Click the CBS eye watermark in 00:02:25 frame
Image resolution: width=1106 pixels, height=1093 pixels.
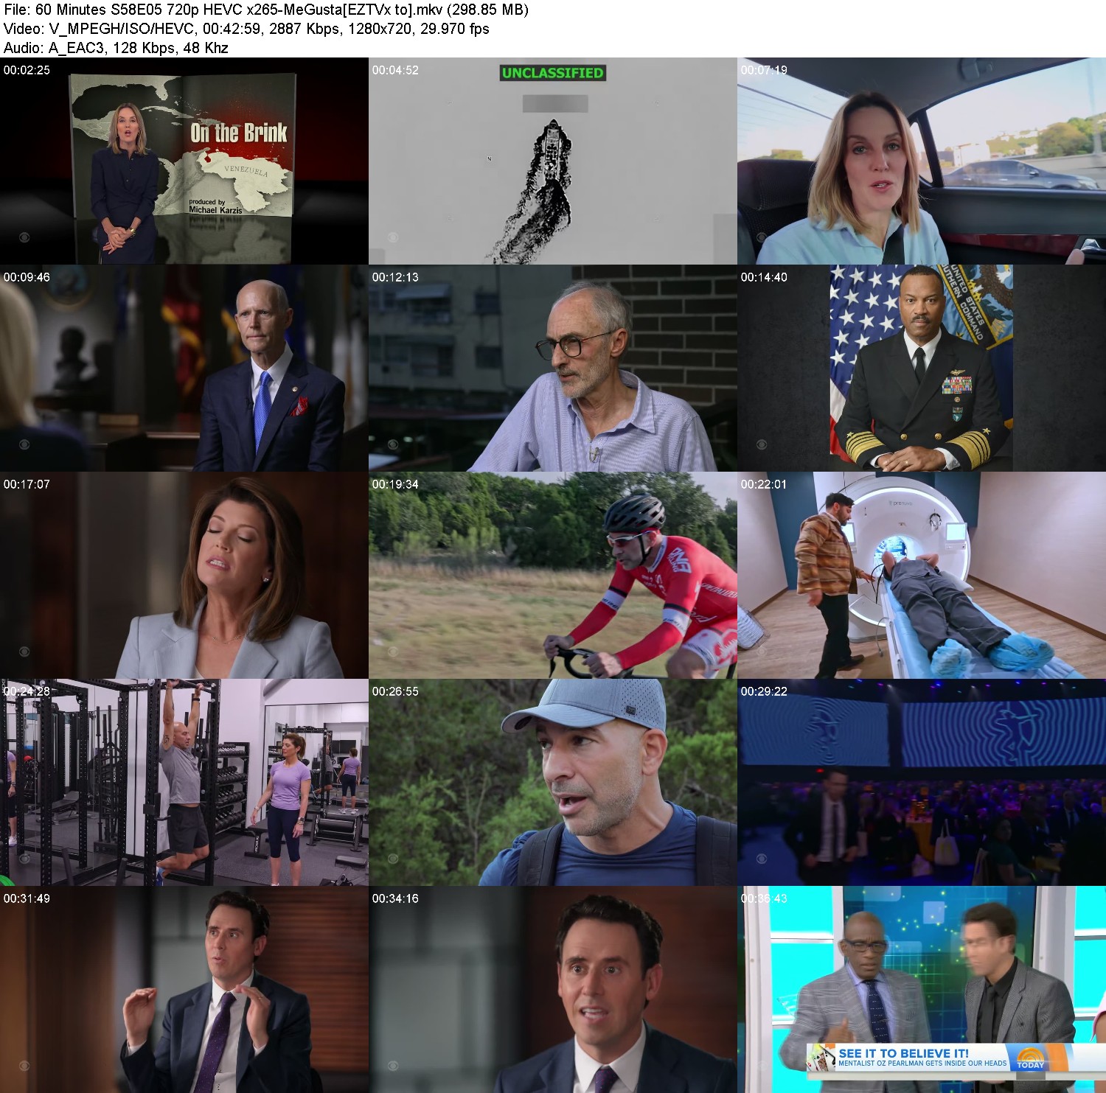click(24, 237)
